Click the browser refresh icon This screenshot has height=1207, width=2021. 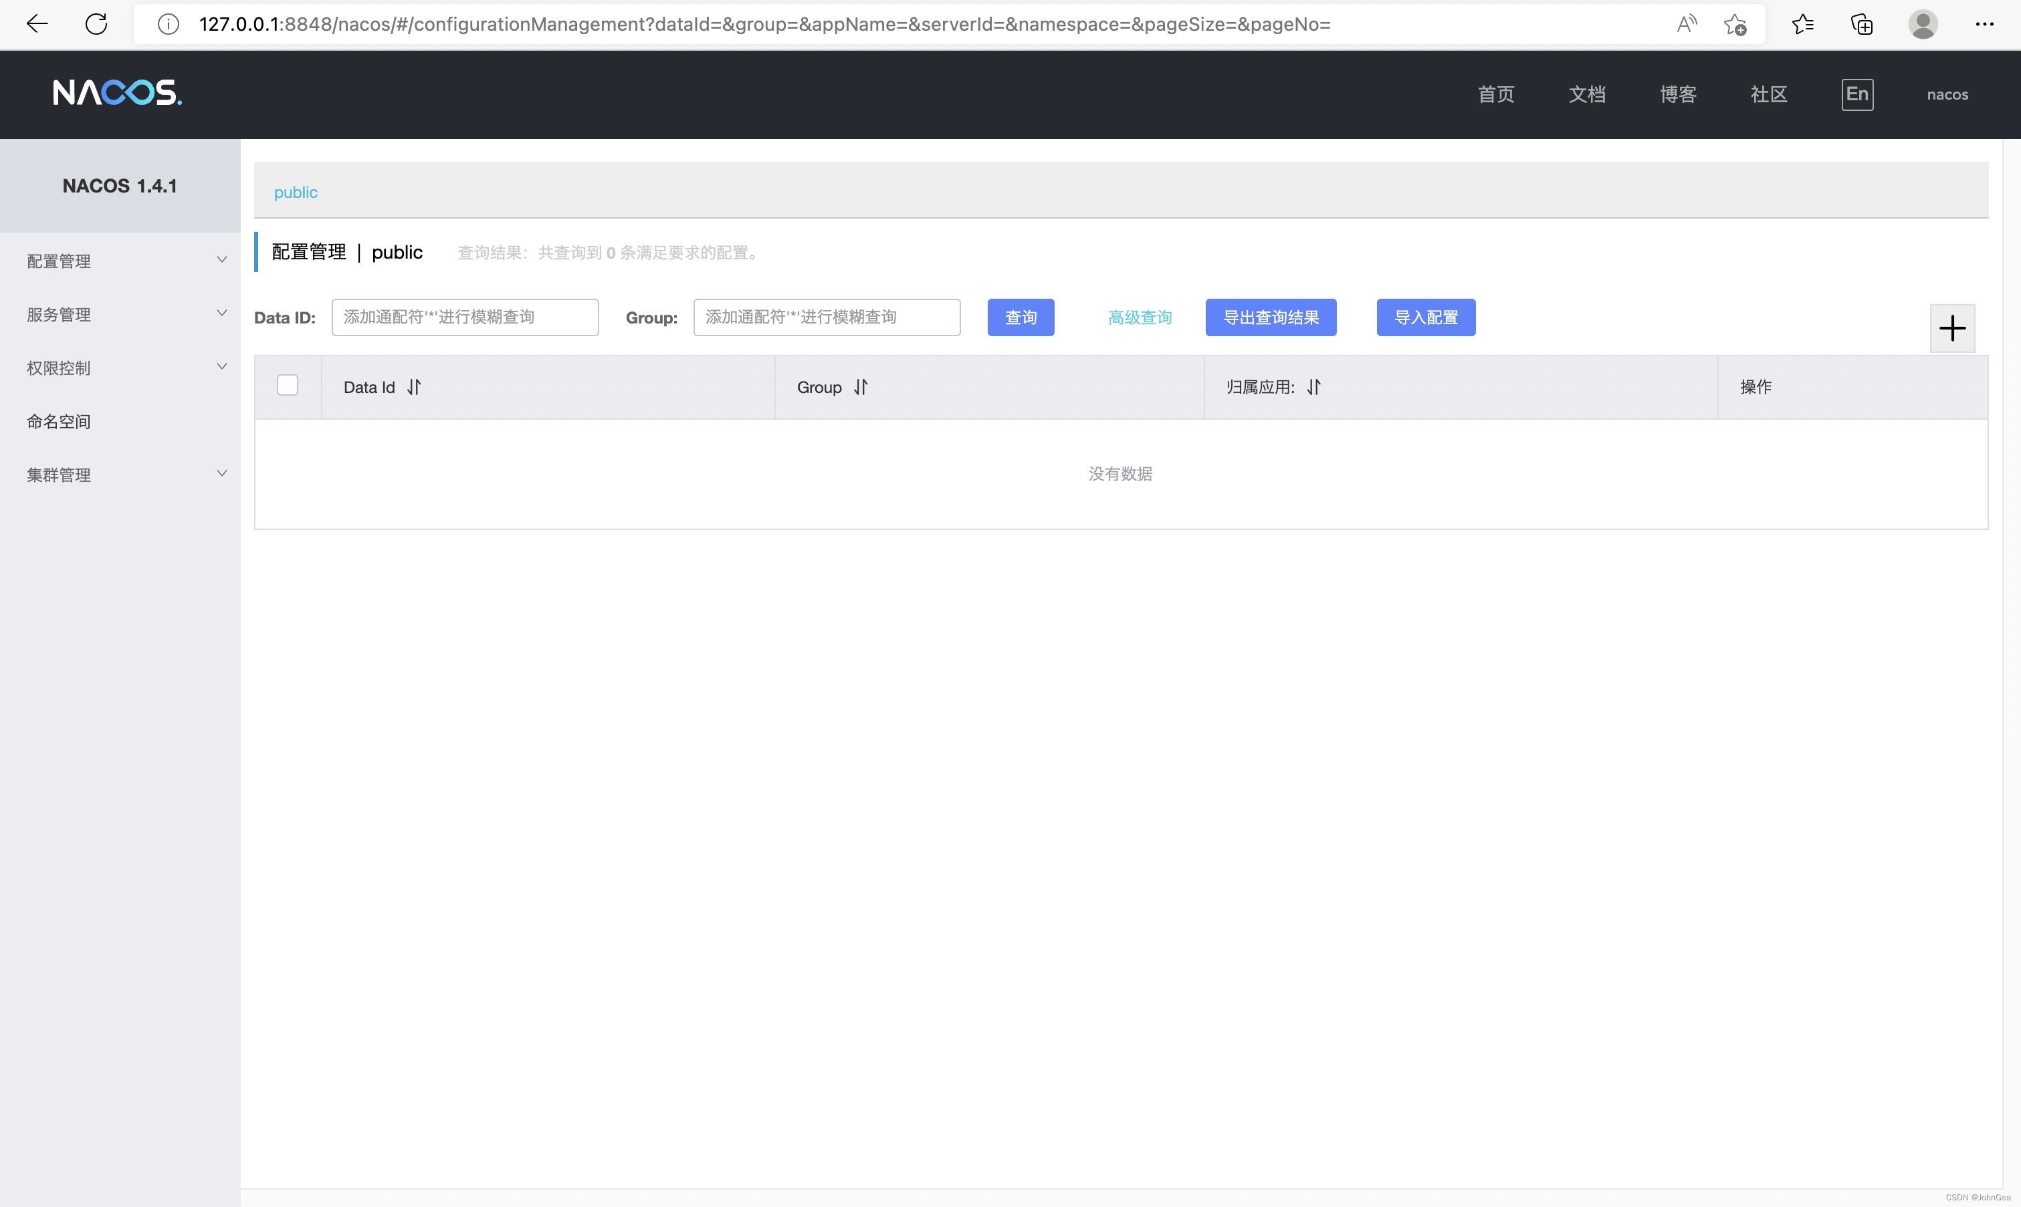coord(96,25)
